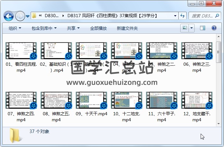Click the search box field
This screenshot has height=147, width=224.
202,16
